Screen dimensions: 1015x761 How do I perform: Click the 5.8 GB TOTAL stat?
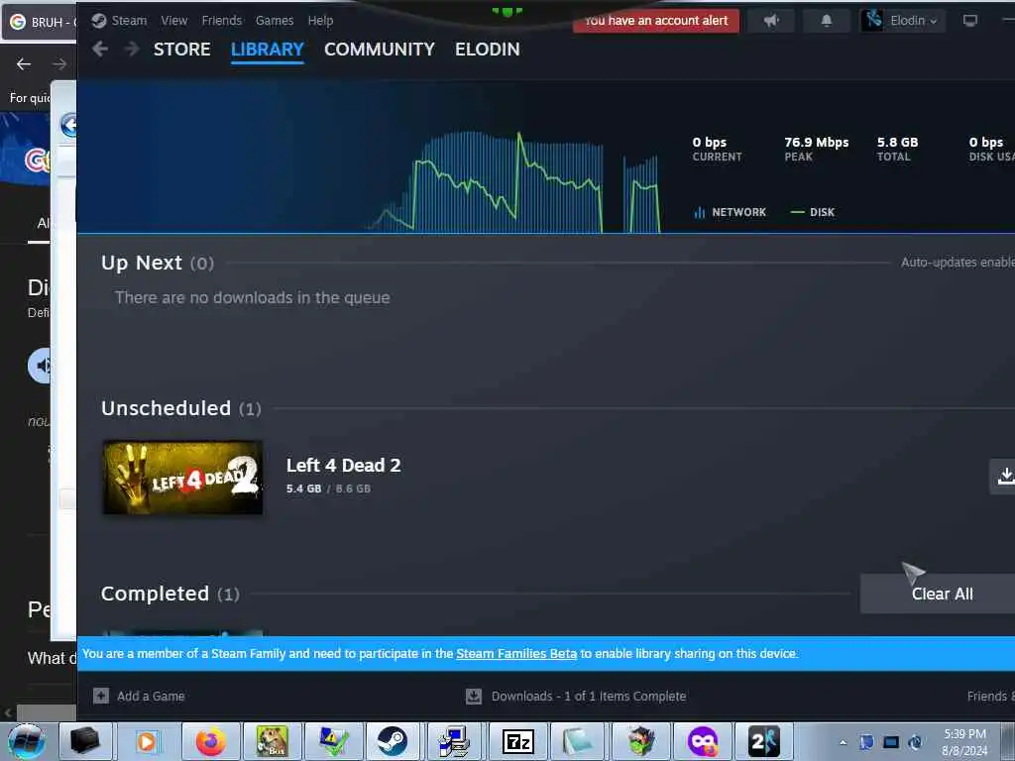(x=897, y=149)
